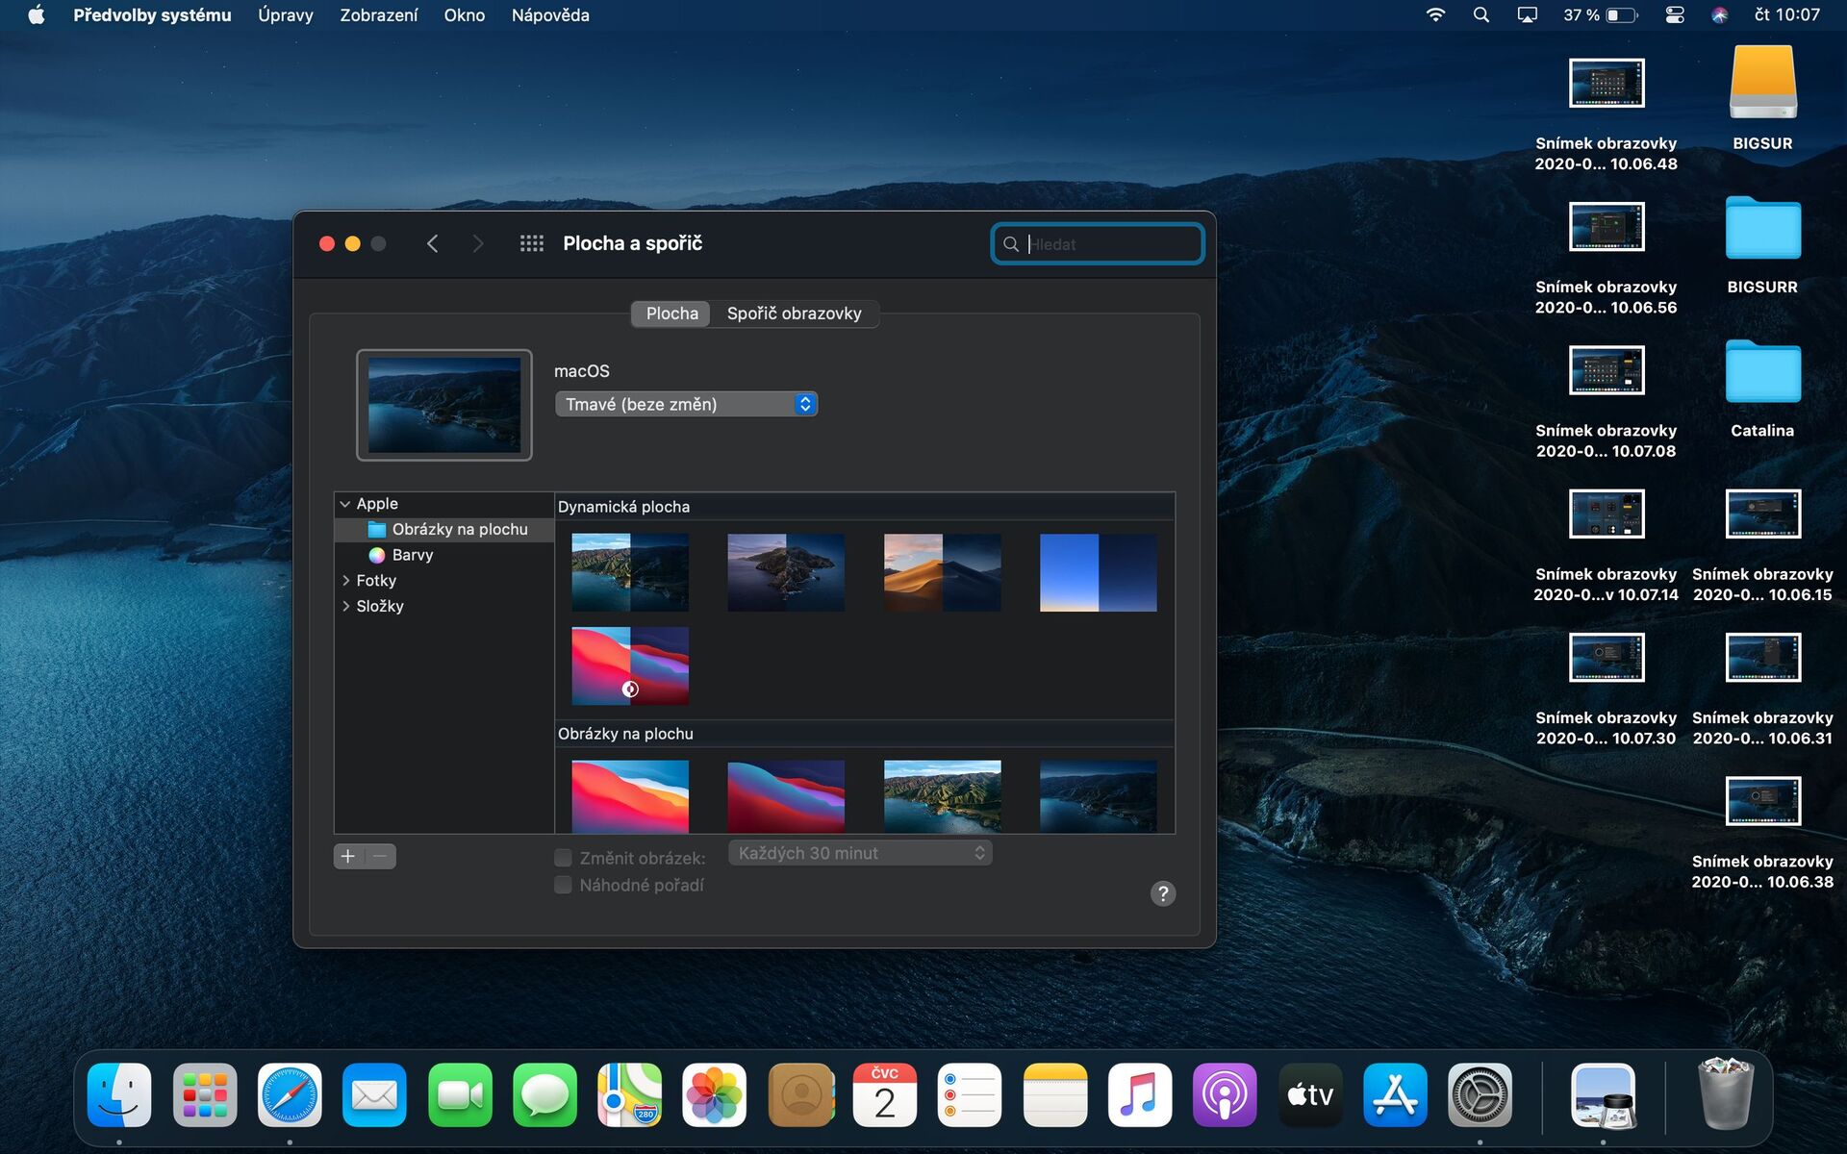Screen dimensions: 1847x1154
Task: Go back with the left chevron
Action: coord(433,243)
